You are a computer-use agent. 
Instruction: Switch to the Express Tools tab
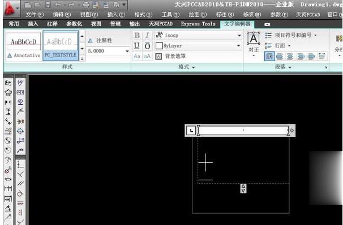[x=198, y=24]
